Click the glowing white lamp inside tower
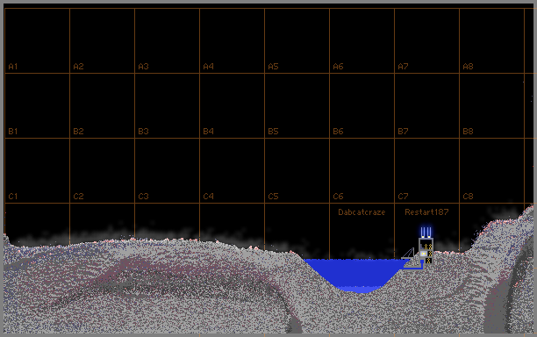This screenshot has width=537, height=337. click(423, 254)
